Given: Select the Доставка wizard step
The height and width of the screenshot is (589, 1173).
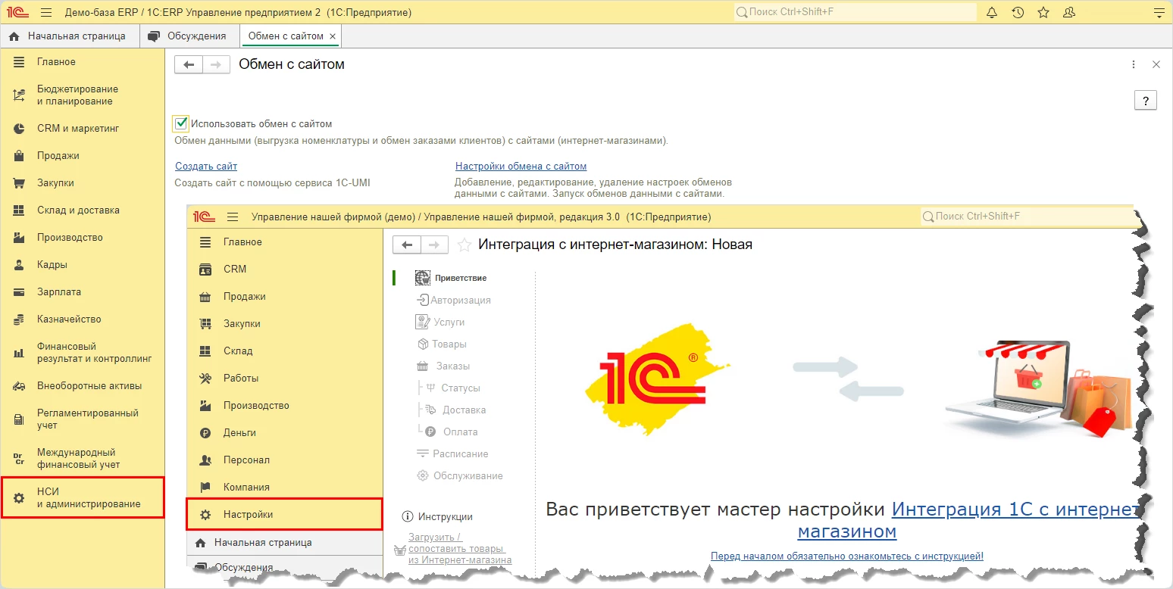Looking at the screenshot, I should click(455, 410).
